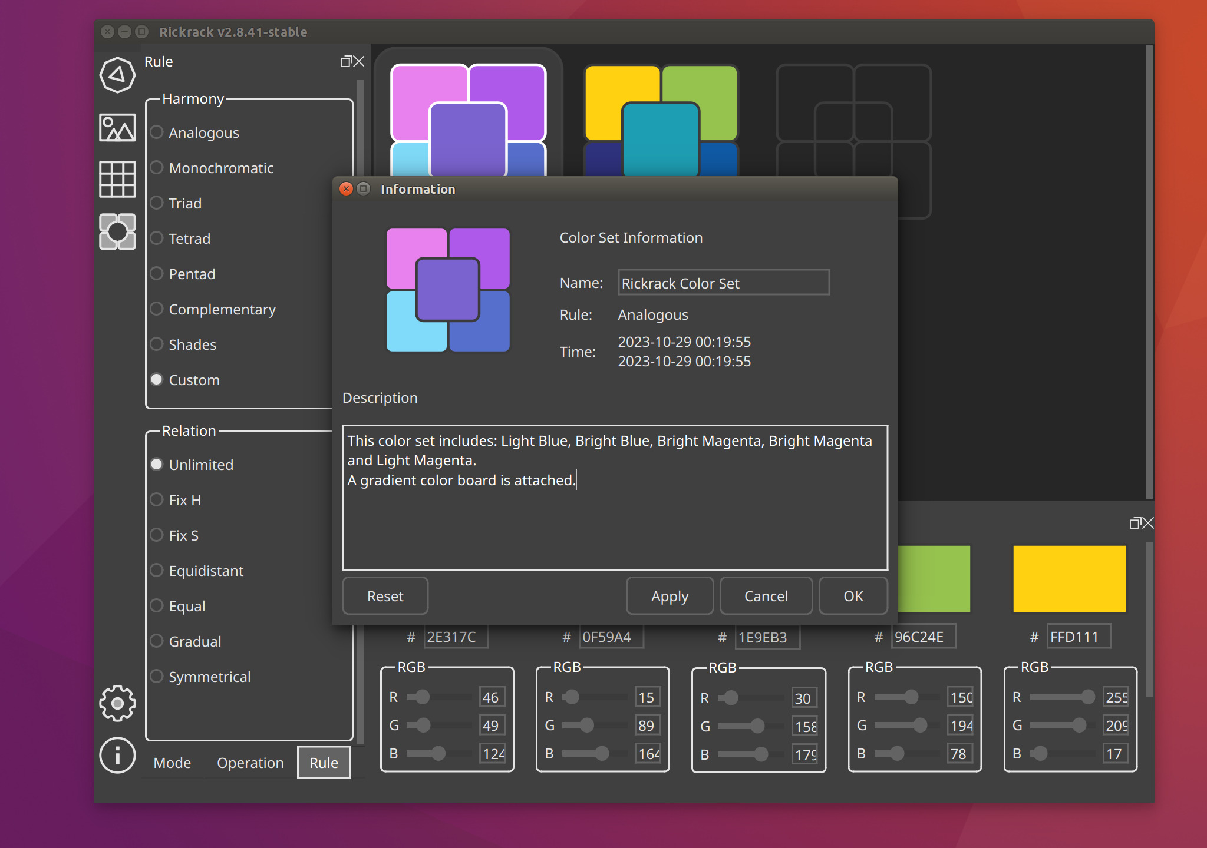Click the Rickrack Color Set name field
The height and width of the screenshot is (848, 1207).
click(724, 283)
